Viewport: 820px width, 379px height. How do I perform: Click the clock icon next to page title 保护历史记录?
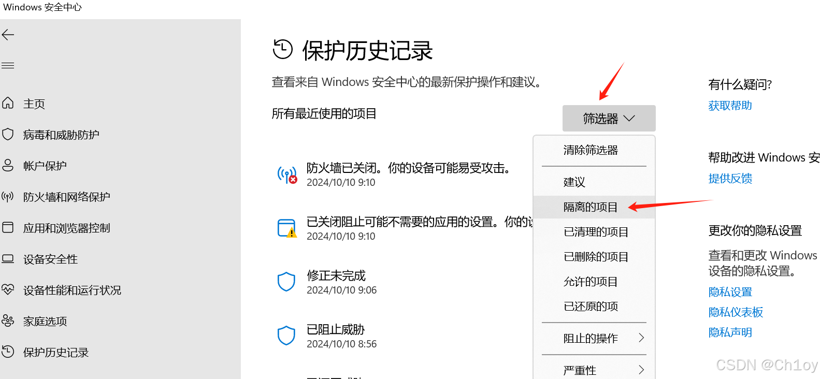click(283, 50)
